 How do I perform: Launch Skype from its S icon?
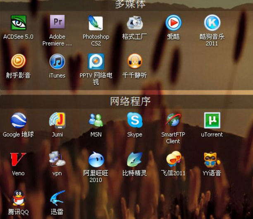coord(135,120)
